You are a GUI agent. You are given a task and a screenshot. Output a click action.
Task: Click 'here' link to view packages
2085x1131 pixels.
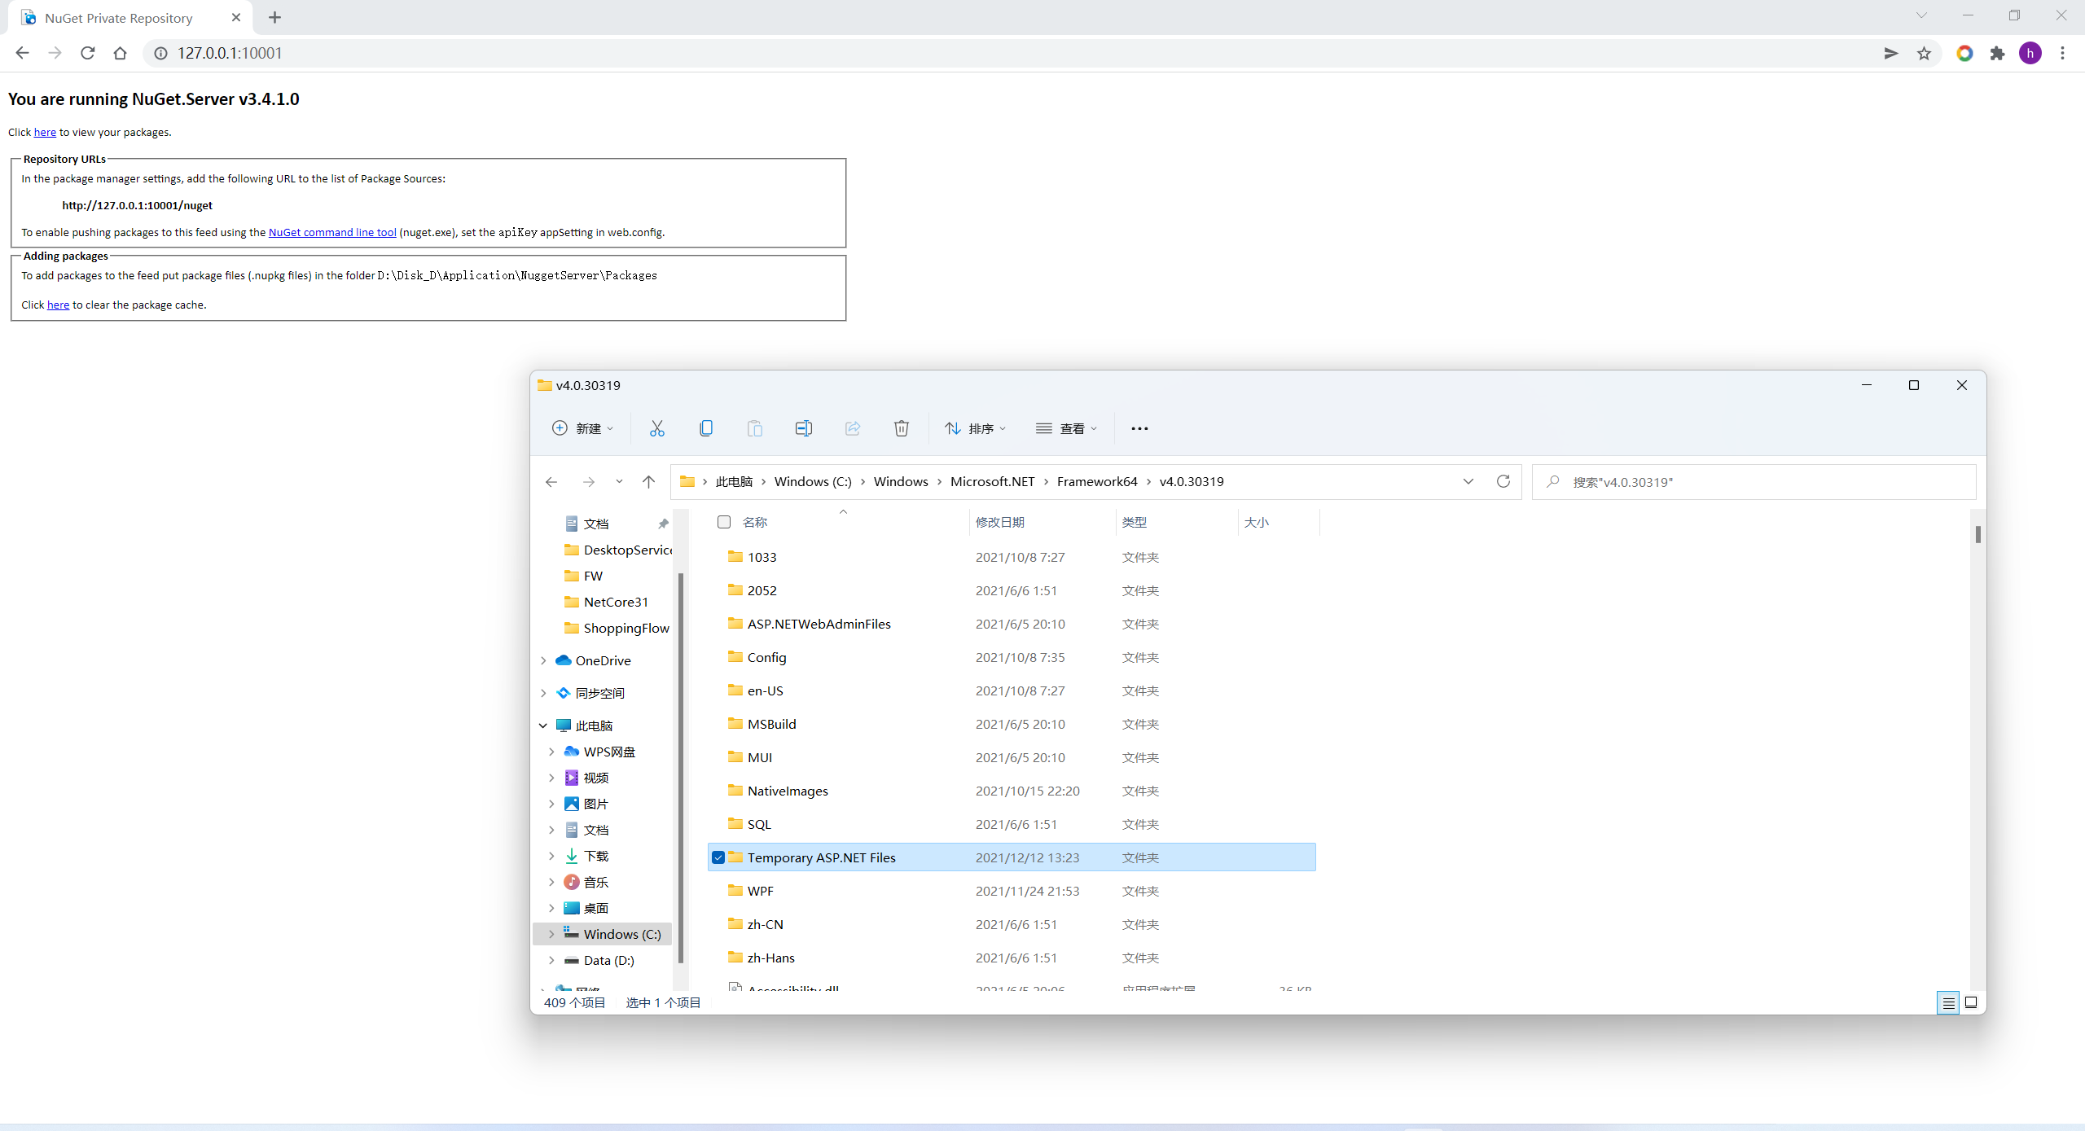tap(45, 132)
